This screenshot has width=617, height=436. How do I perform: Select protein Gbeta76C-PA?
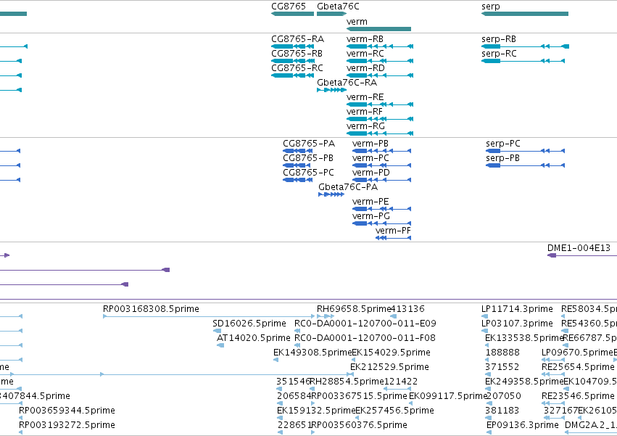click(331, 194)
